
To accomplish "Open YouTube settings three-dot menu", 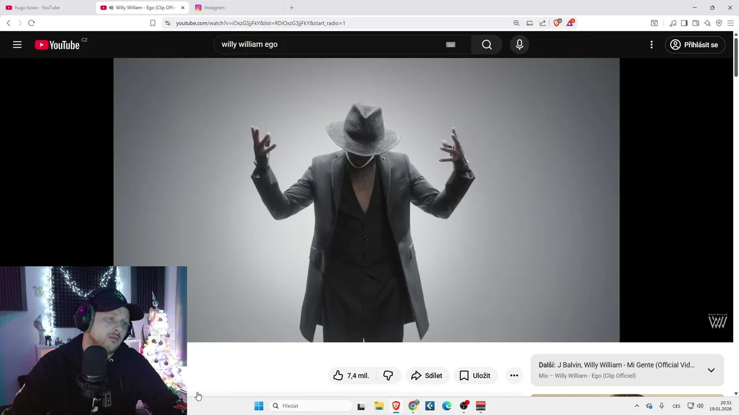I will (x=651, y=44).
